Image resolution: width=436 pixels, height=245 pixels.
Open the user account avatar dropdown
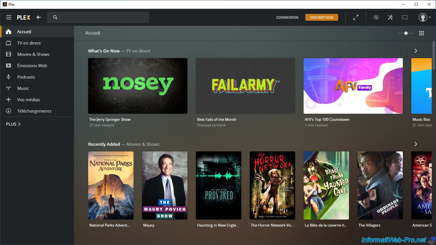pos(424,17)
